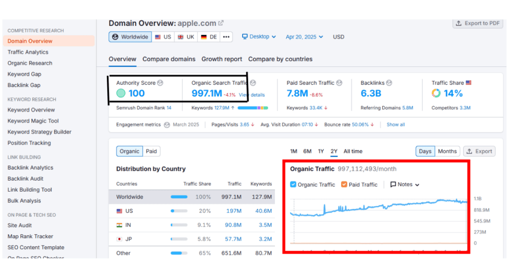Image resolution: width=509 pixels, height=267 pixels.
Task: Open the Desktop device dropdown
Action: 259,37
